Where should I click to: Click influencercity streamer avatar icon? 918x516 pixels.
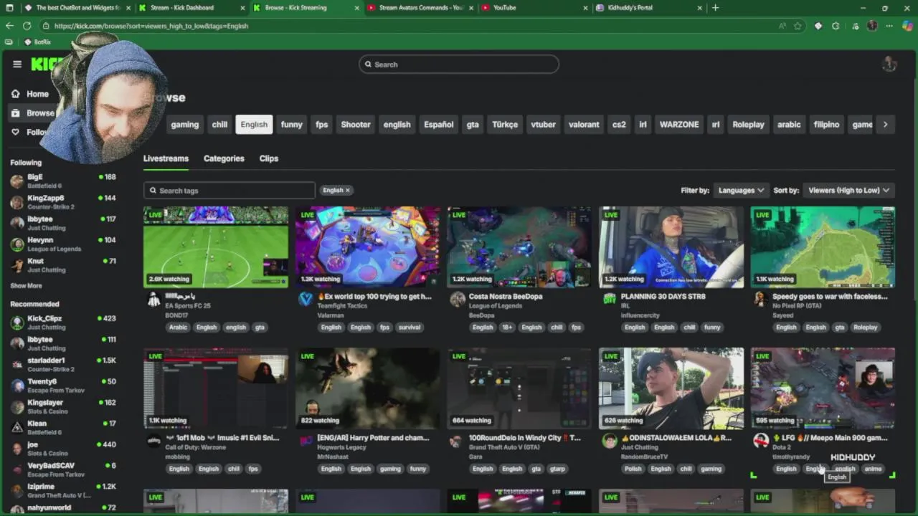(610, 300)
